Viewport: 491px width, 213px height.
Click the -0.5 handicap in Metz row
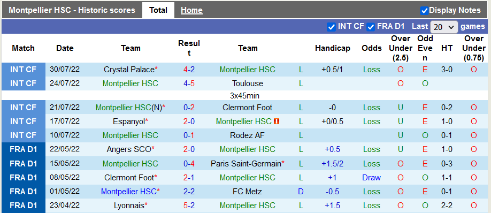(x=332, y=192)
